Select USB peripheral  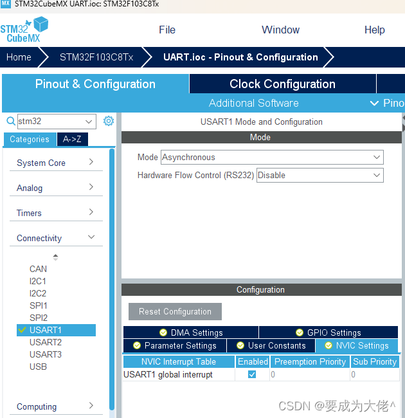pyautogui.click(x=38, y=367)
